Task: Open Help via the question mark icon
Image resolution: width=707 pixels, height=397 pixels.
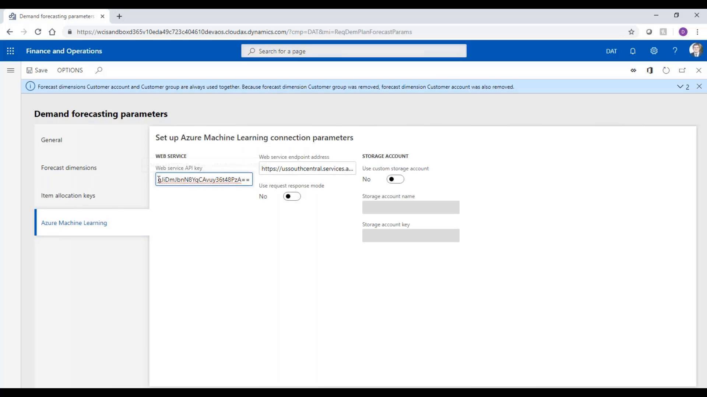Action: (x=675, y=51)
